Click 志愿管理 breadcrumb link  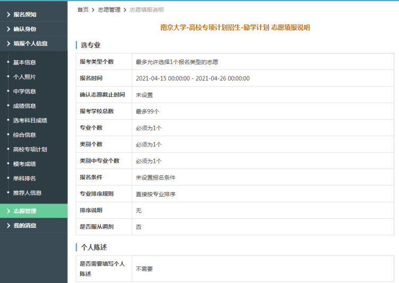109,10
